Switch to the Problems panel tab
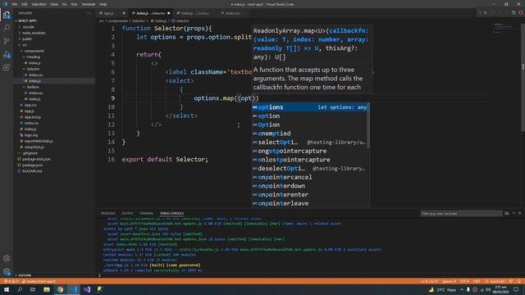The image size is (525, 295). pyautogui.click(x=107, y=213)
